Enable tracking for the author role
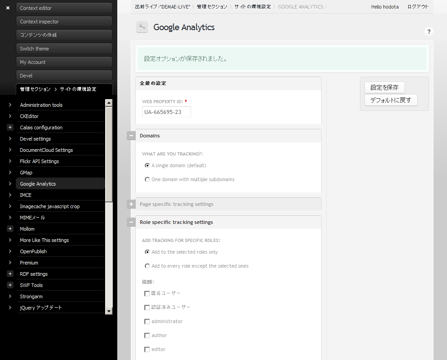 coord(147,336)
